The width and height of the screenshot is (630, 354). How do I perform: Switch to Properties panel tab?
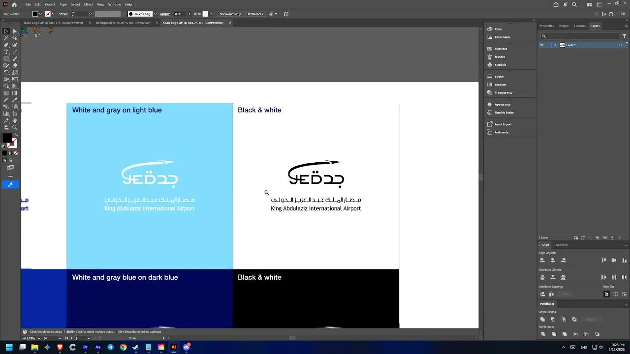[x=547, y=26]
